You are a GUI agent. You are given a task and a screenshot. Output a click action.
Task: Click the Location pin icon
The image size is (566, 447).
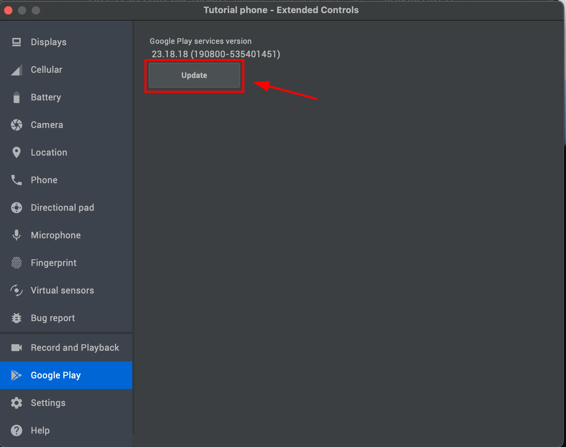point(16,152)
